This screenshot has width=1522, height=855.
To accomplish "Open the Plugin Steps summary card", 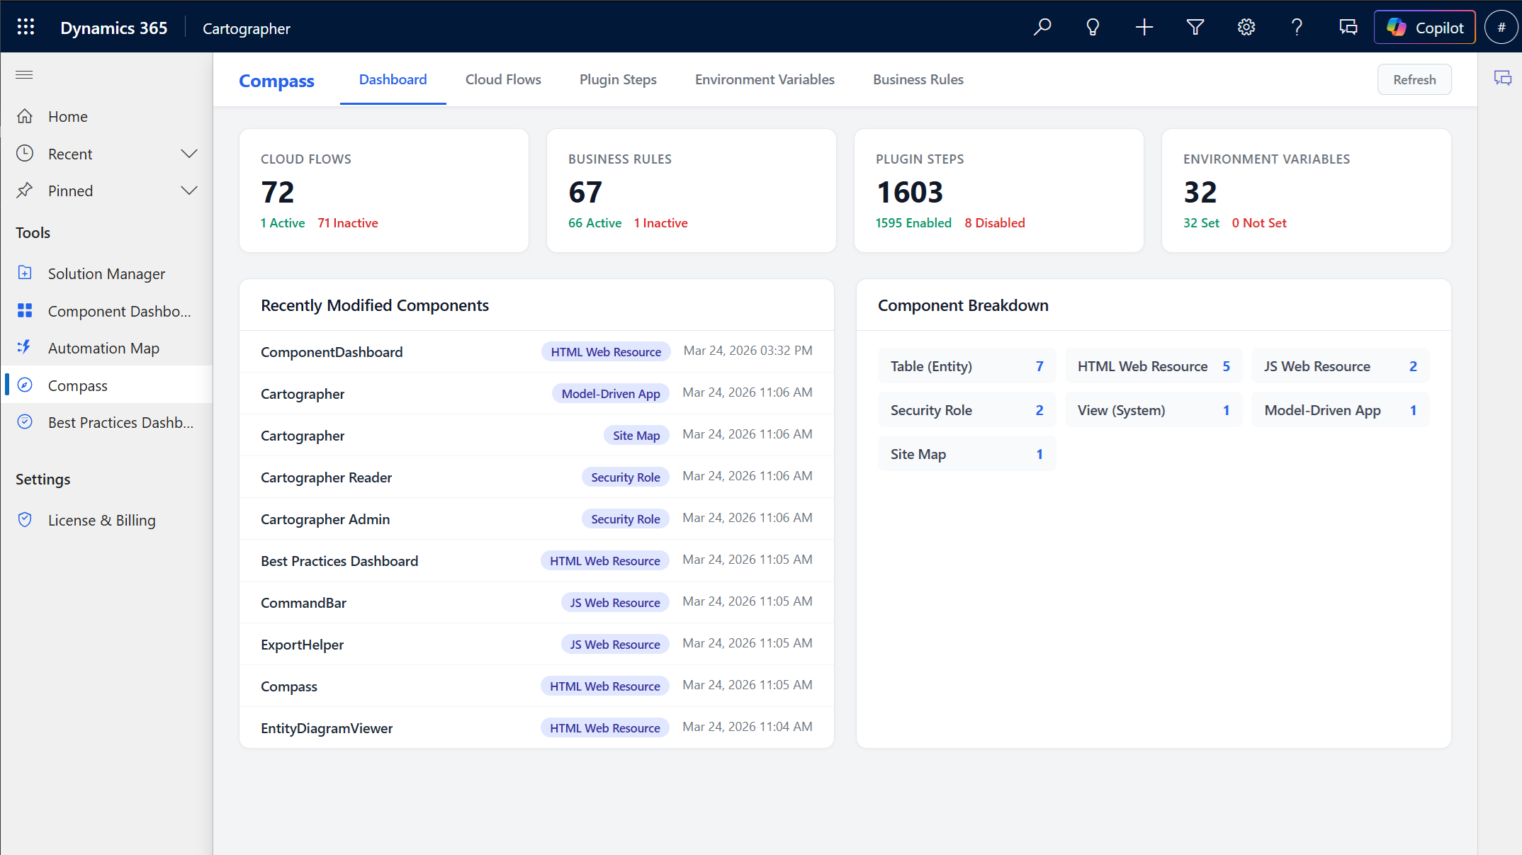I will [x=999, y=190].
